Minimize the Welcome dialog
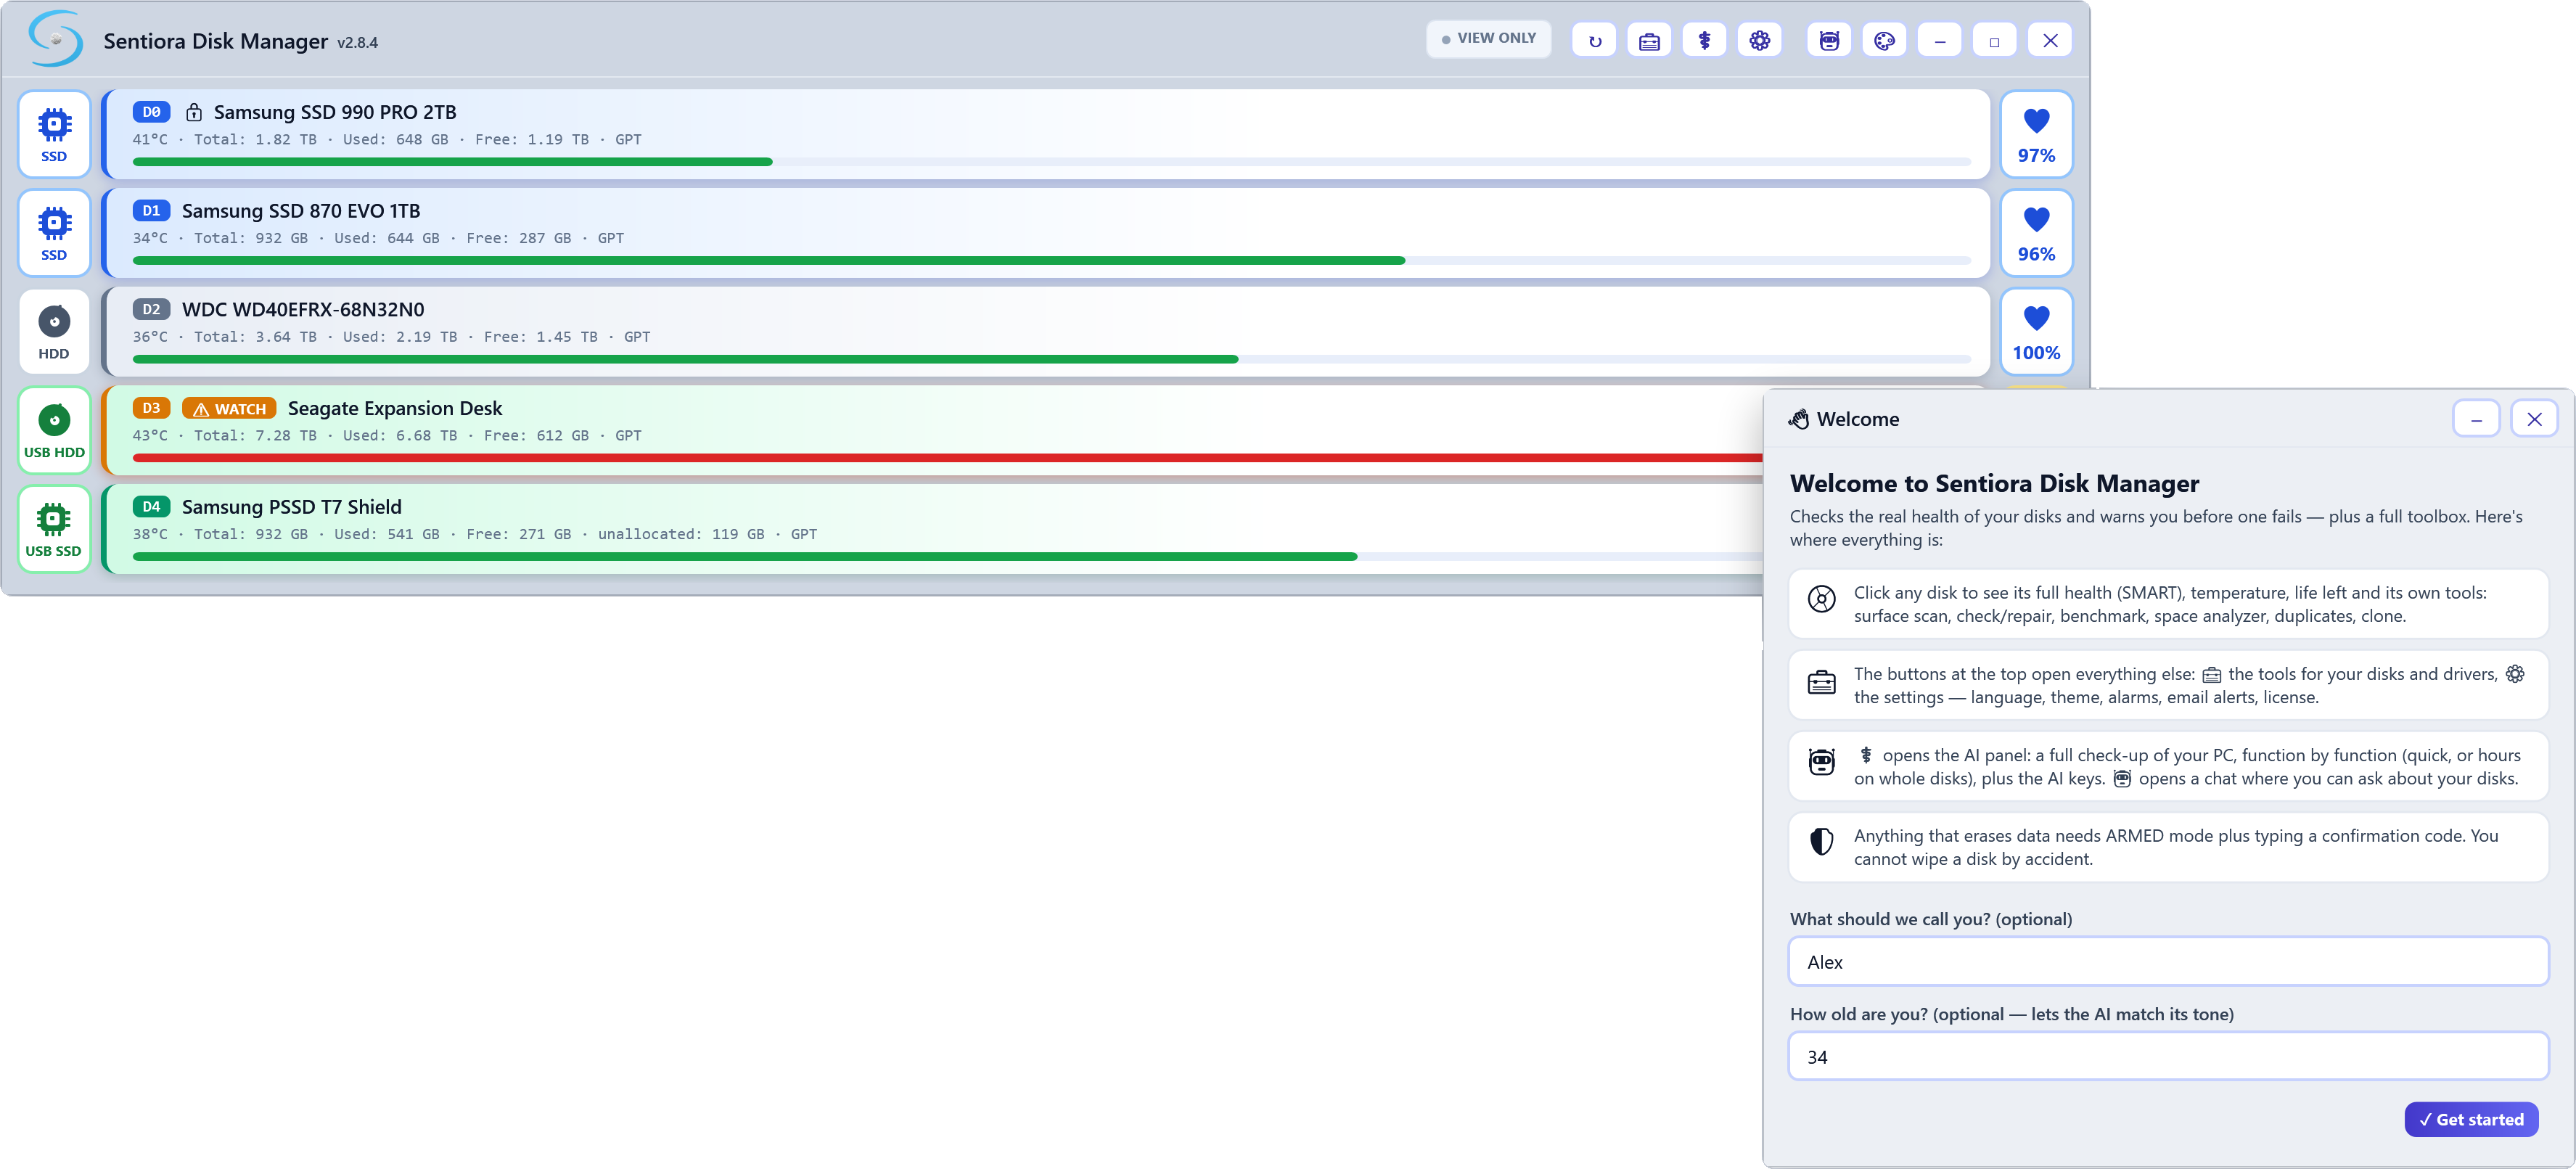Screen dimensions: 2576x1169 tap(2476, 419)
